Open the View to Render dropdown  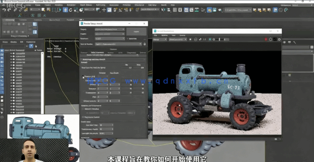(118, 44)
